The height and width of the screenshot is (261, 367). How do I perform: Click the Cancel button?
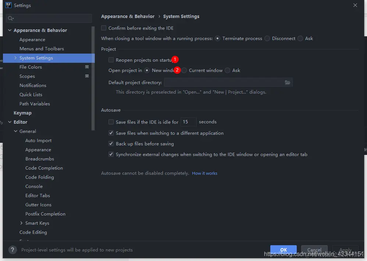314,250
